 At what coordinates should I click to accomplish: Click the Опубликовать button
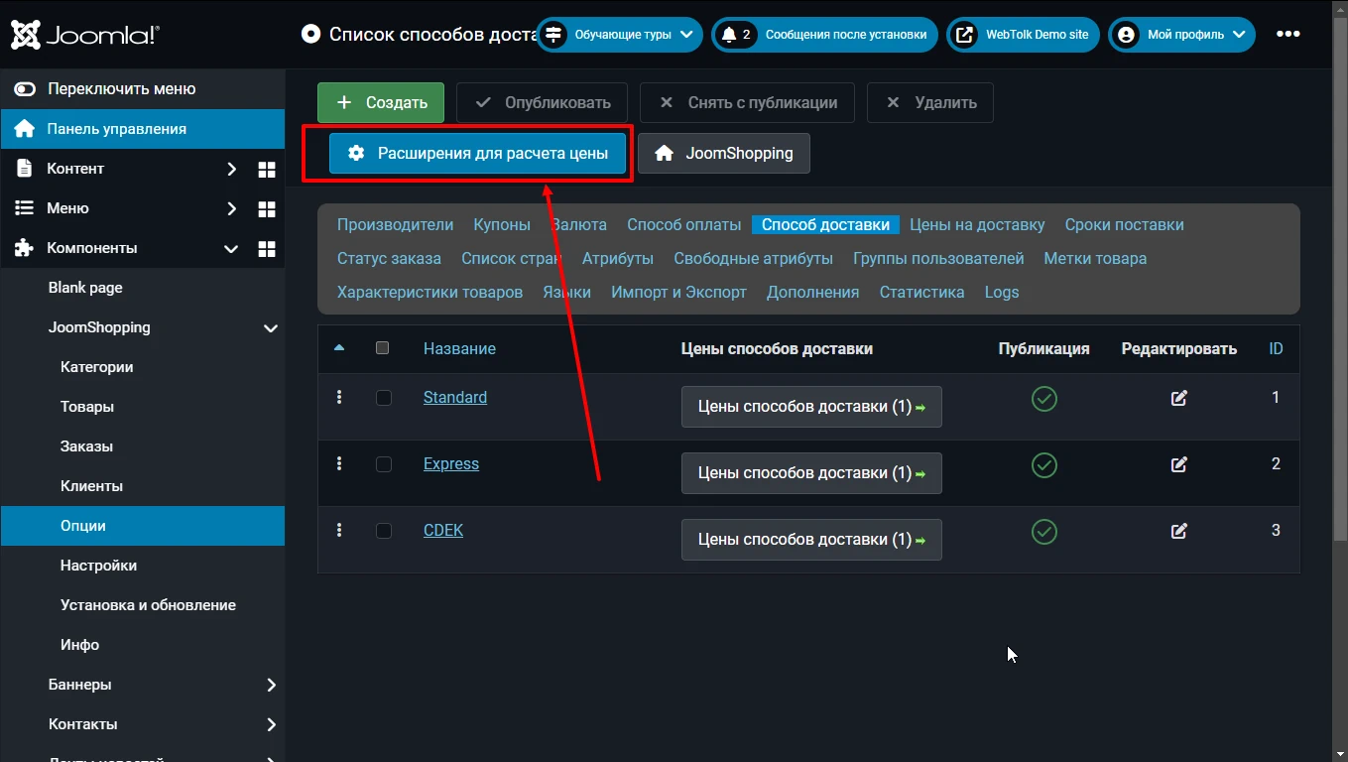coord(542,102)
